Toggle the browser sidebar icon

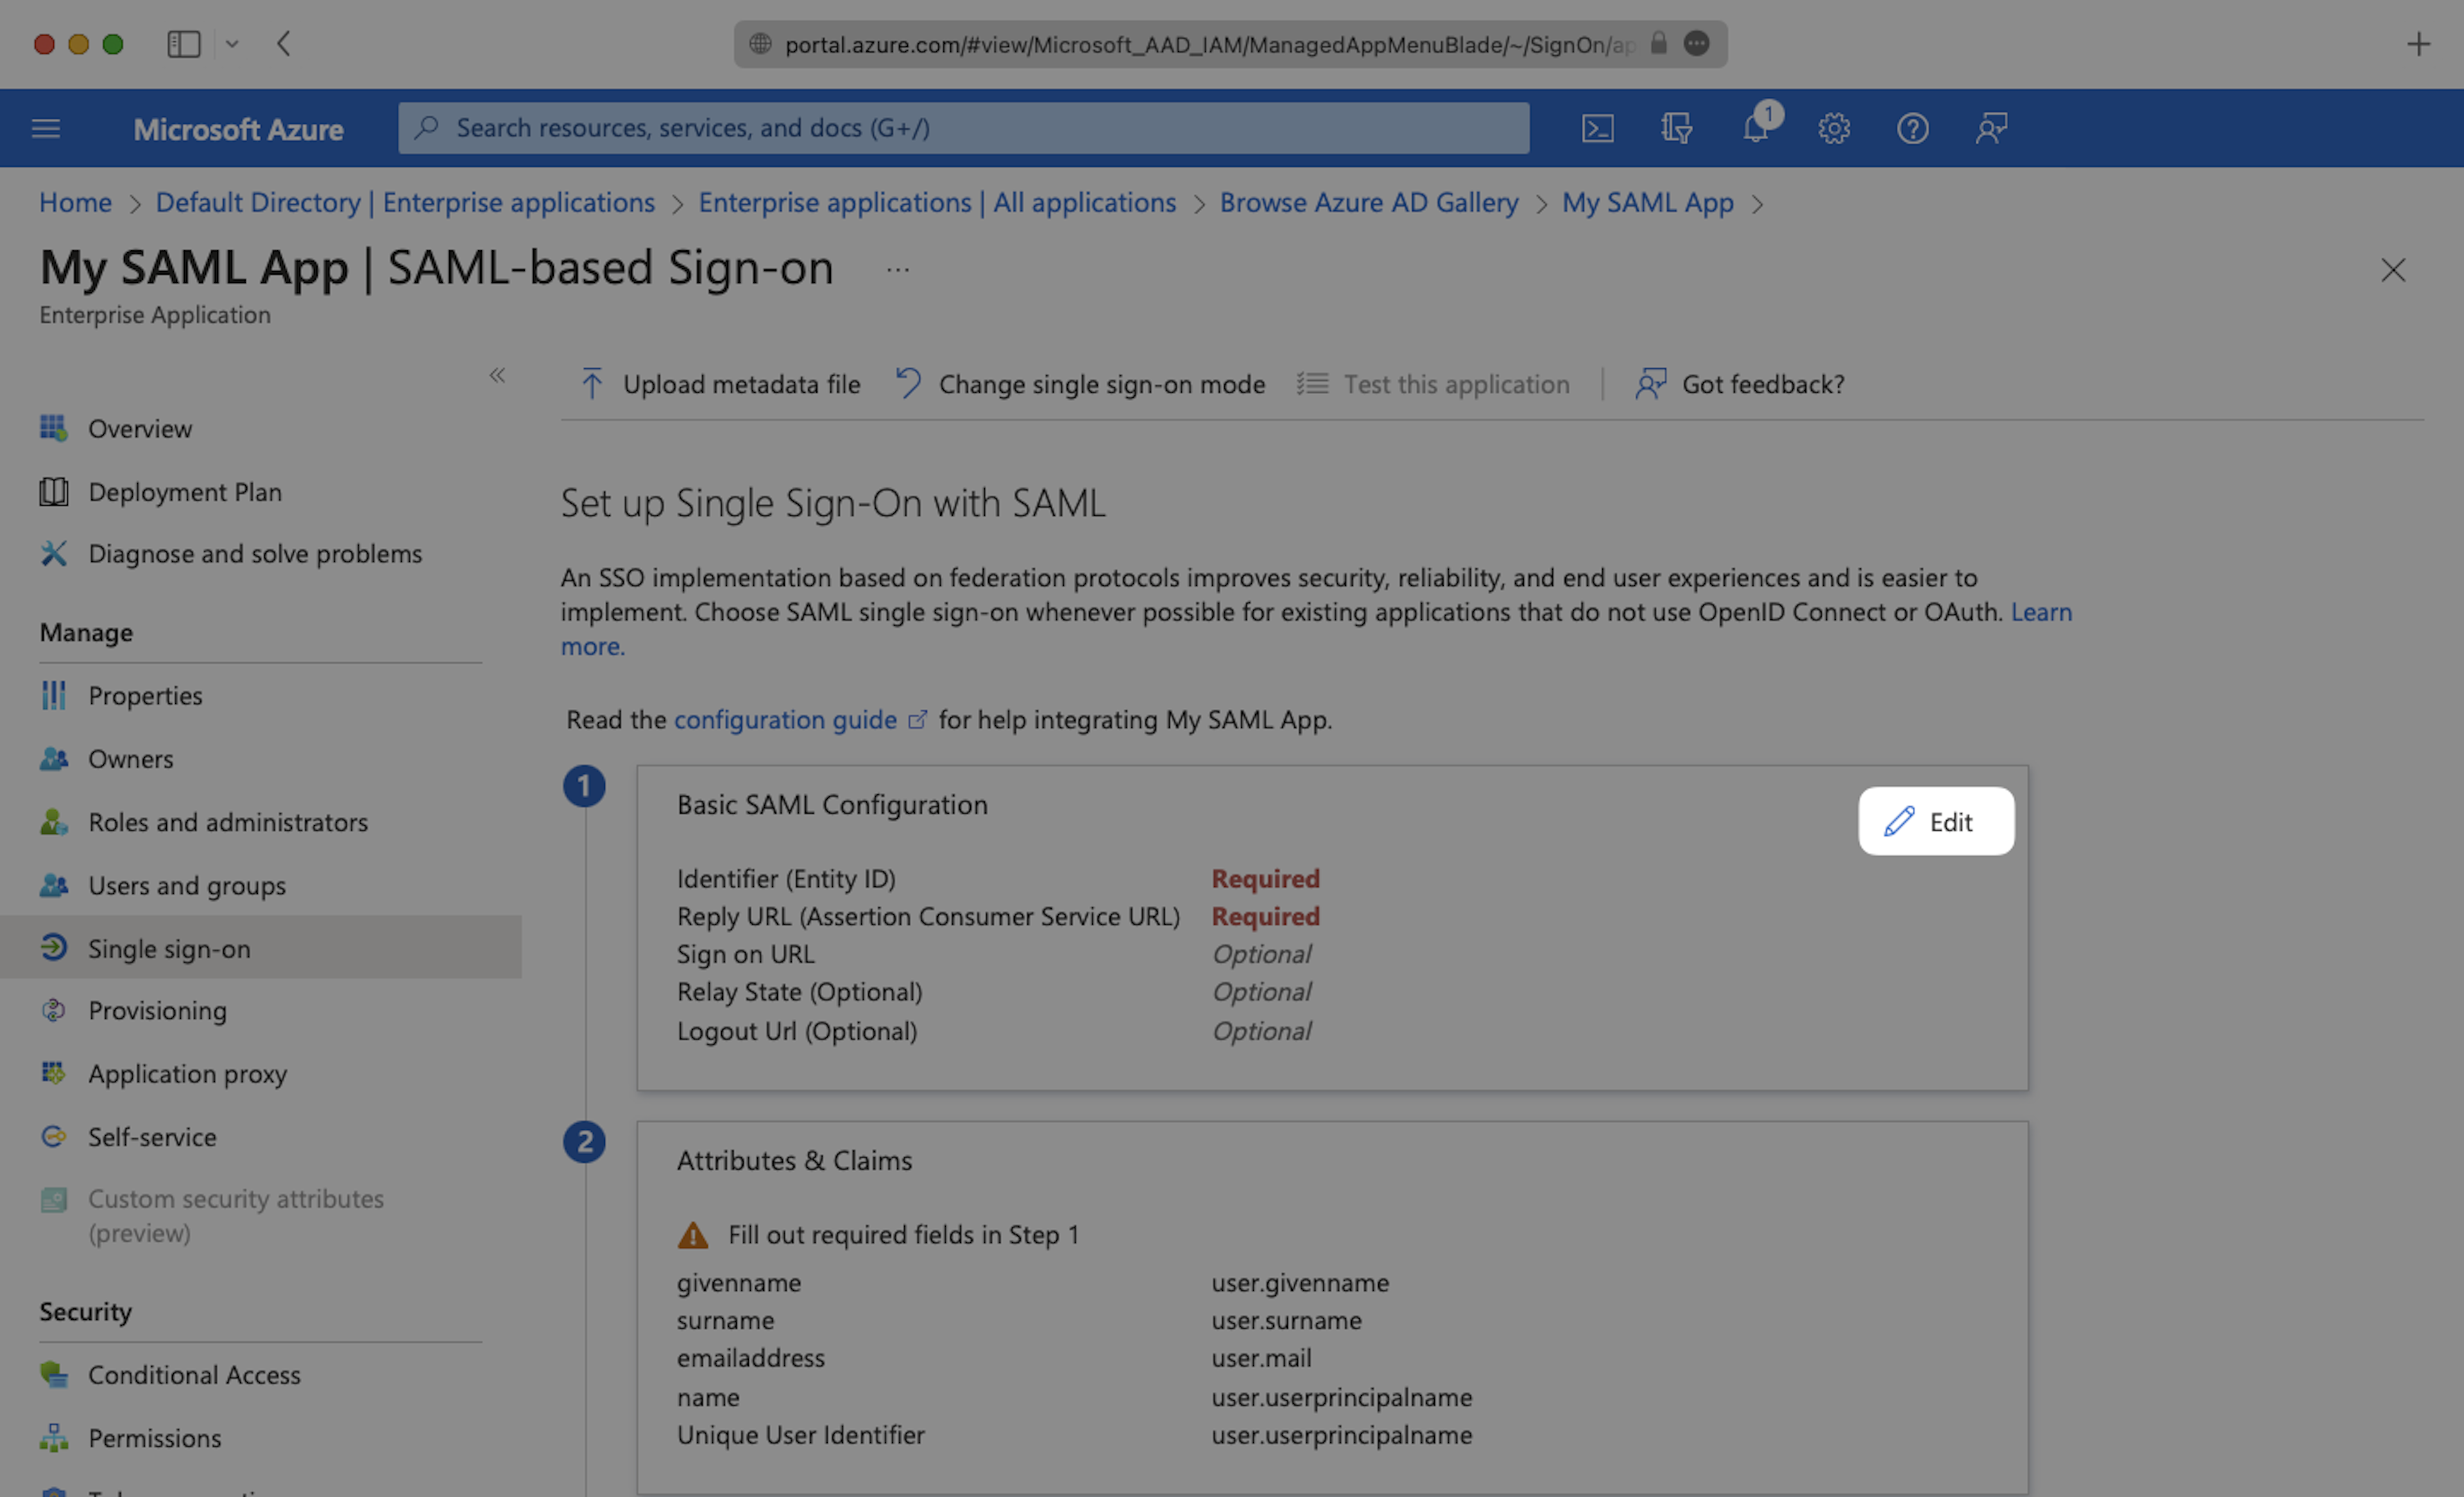(183, 44)
